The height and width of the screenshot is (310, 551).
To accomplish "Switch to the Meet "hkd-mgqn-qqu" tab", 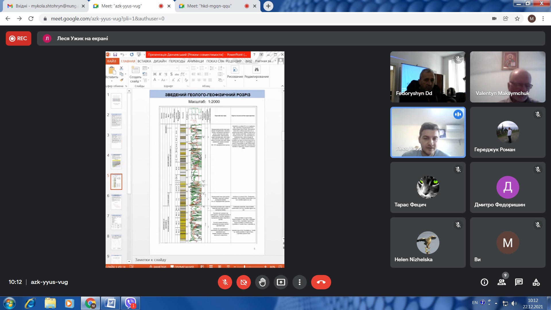I will click(209, 6).
